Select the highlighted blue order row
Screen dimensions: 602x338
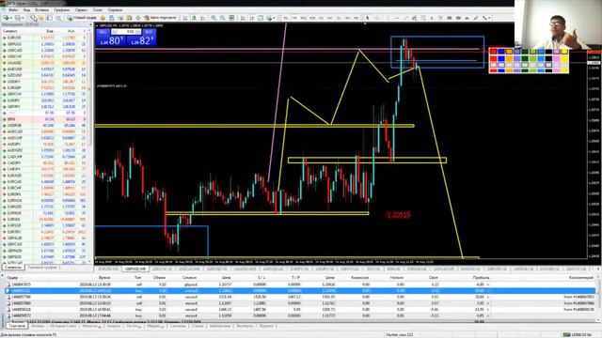pos(300,291)
